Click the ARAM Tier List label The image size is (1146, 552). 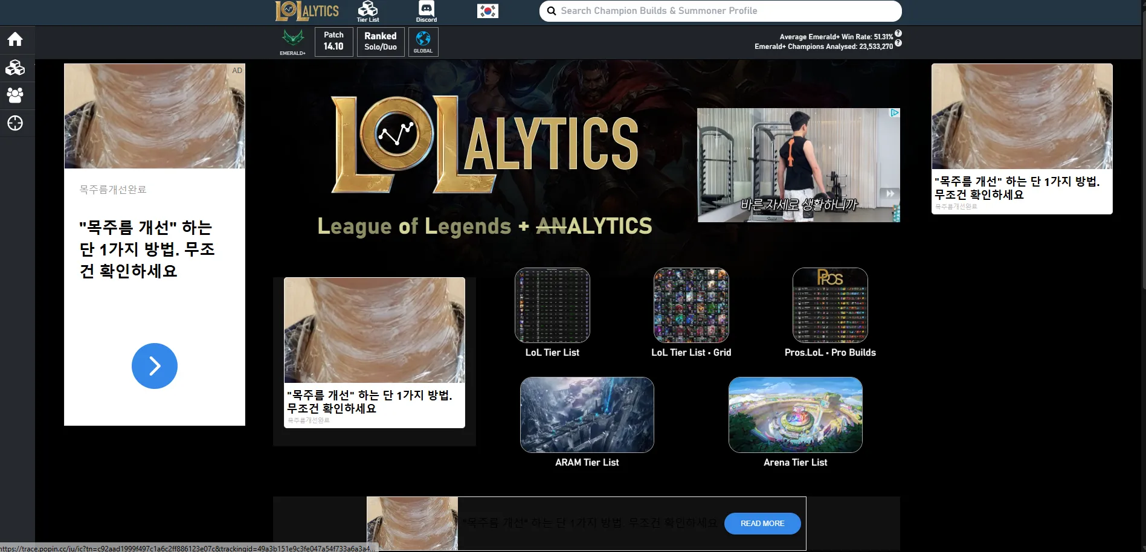click(x=587, y=463)
